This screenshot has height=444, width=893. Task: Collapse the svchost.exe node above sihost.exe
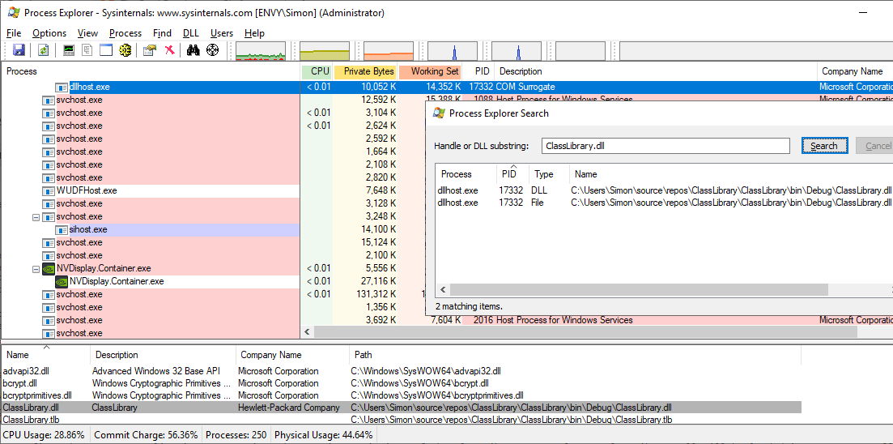click(36, 216)
